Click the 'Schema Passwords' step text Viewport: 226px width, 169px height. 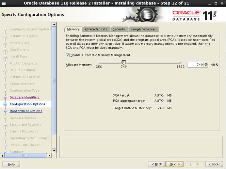click(24, 131)
